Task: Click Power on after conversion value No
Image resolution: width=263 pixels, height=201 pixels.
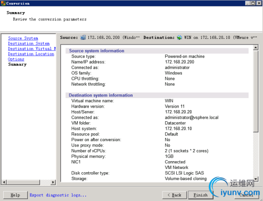Action: click(x=167, y=140)
